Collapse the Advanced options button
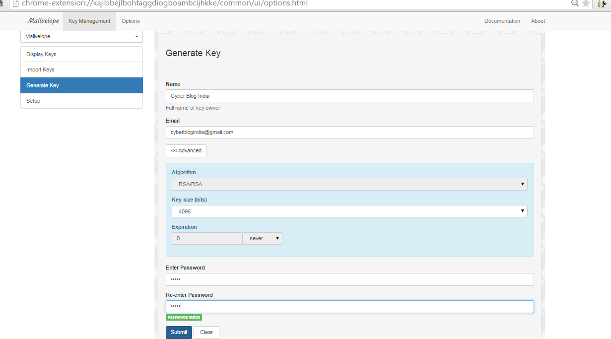The height and width of the screenshot is (339, 611). (186, 151)
